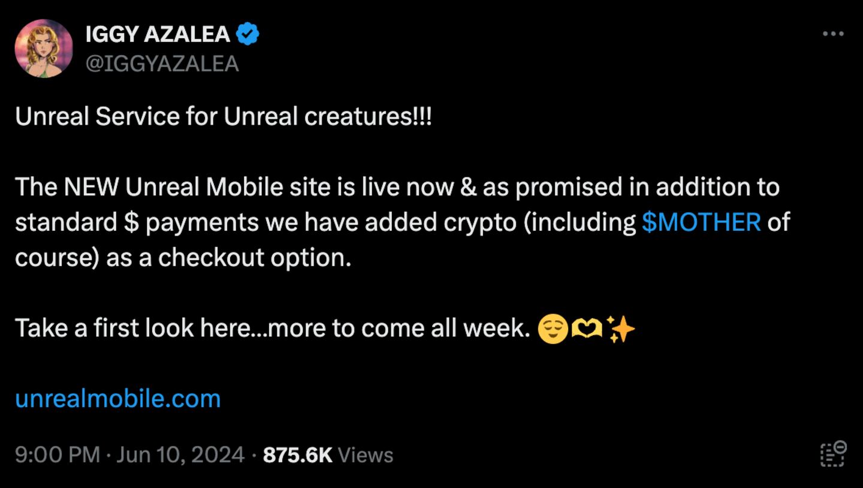Select the heart hands emoji

587,329
